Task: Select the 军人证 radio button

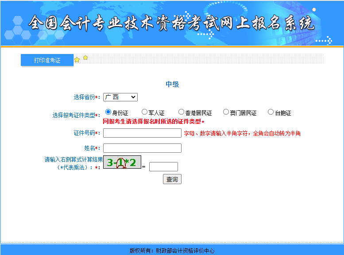Action: click(x=144, y=112)
